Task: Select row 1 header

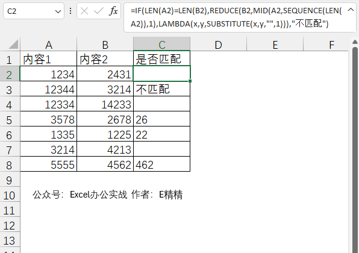Action: (x=10, y=58)
